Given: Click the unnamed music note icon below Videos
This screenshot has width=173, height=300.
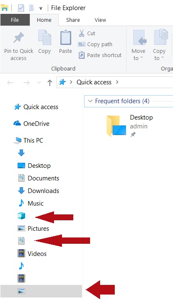Looking at the screenshot, I should click(x=21, y=266).
